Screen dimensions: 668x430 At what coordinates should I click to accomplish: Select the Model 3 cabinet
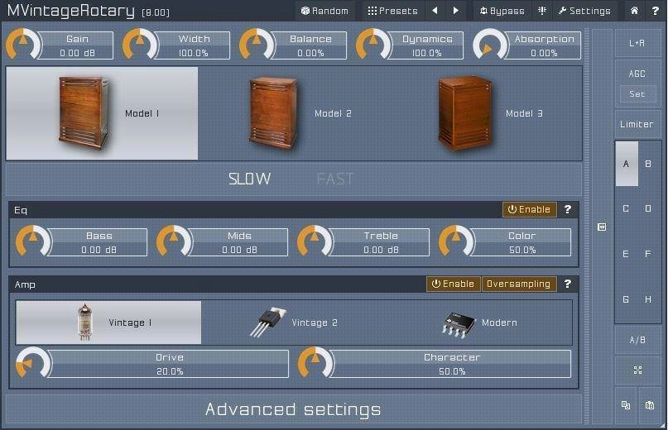click(x=486, y=113)
